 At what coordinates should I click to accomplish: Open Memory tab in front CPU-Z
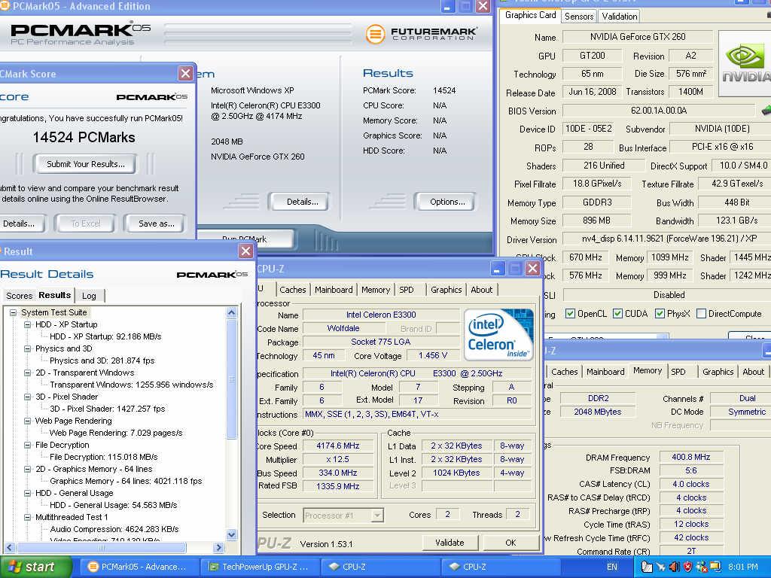pyautogui.click(x=376, y=290)
